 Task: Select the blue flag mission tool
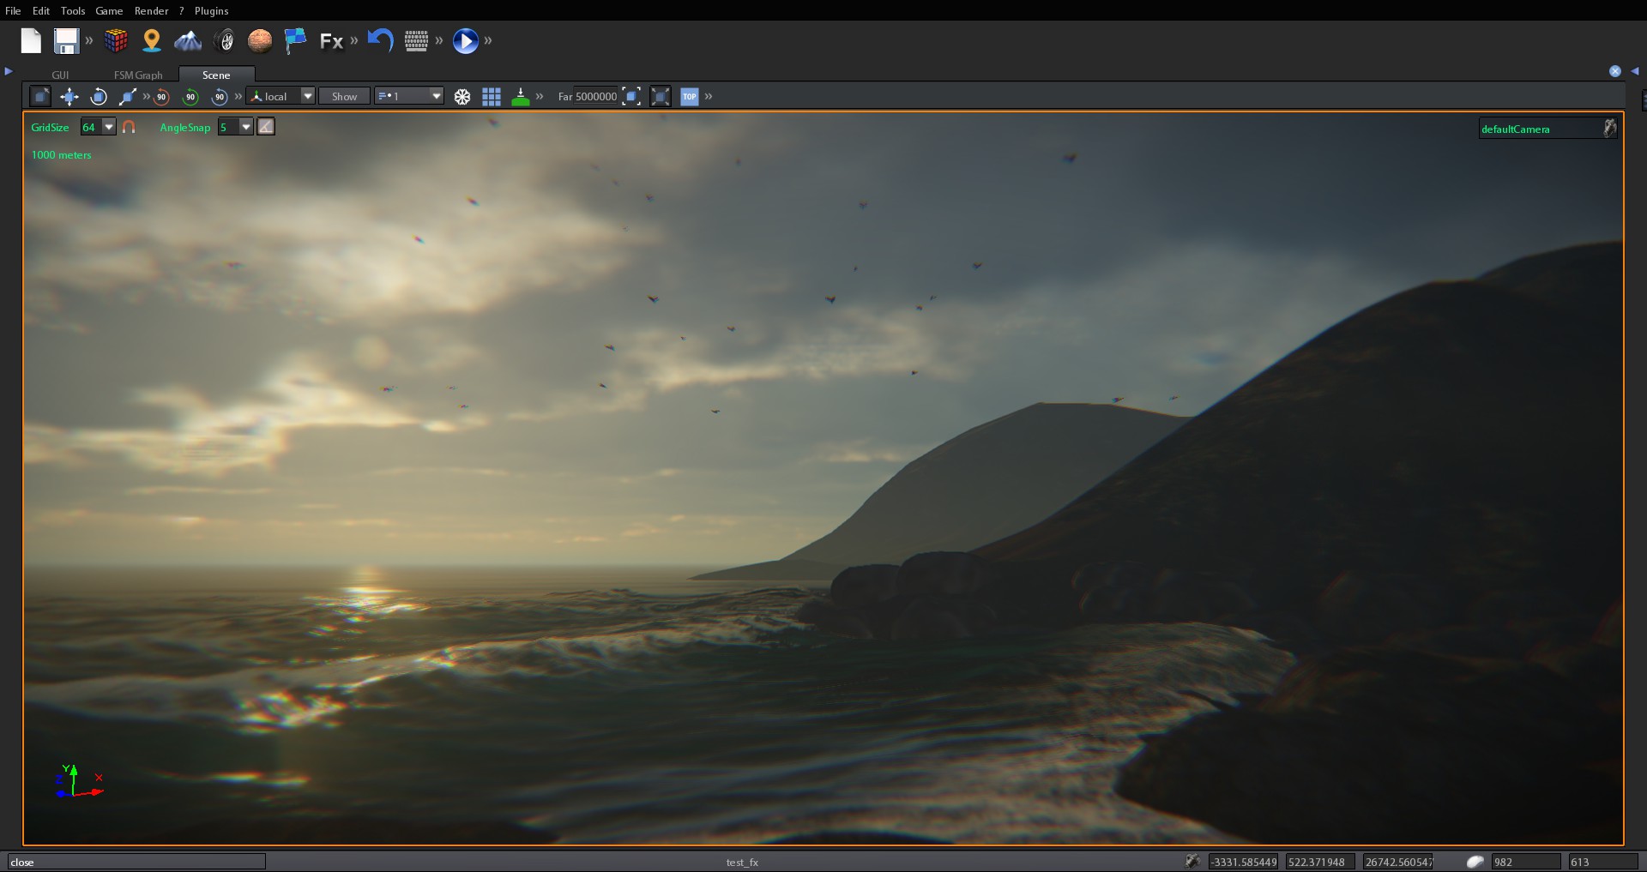click(x=296, y=40)
